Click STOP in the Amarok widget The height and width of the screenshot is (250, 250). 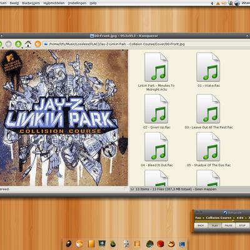pos(242,226)
